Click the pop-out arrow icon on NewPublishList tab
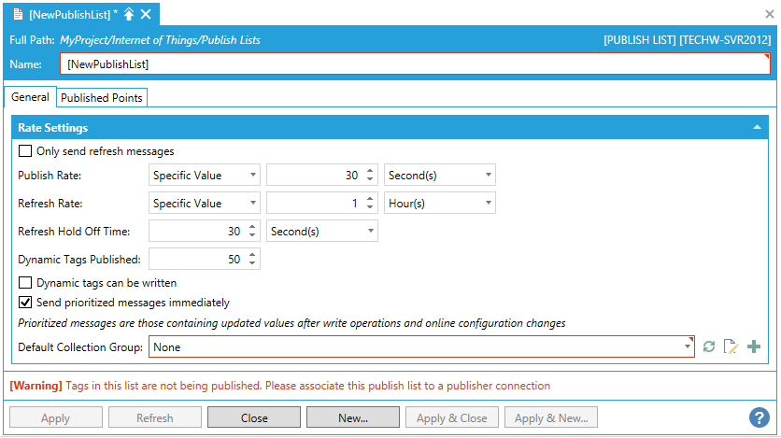This screenshot has width=781, height=438. pyautogui.click(x=129, y=15)
